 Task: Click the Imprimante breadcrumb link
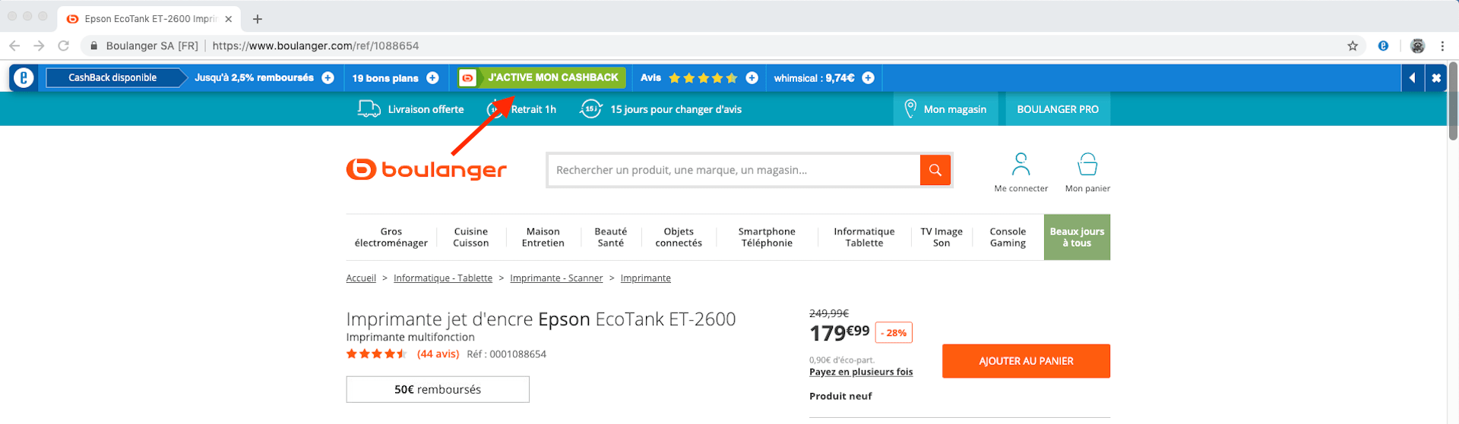[x=646, y=278]
